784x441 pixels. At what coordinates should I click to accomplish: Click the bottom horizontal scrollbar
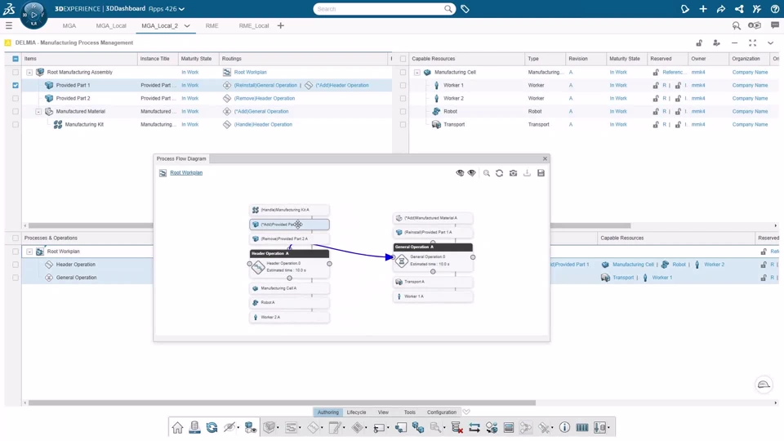[282, 403]
